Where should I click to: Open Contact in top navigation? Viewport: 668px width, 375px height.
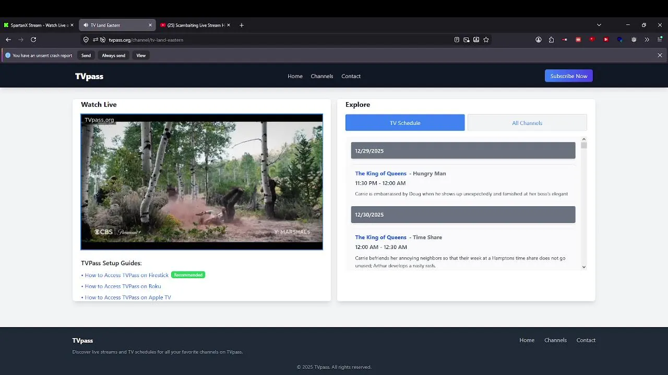(x=351, y=76)
